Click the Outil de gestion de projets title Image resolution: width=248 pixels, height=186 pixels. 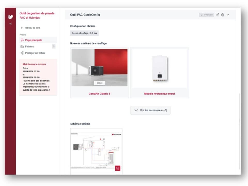tap(37, 13)
